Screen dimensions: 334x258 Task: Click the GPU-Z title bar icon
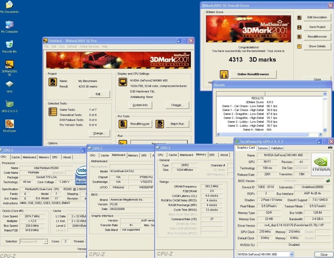point(237,141)
